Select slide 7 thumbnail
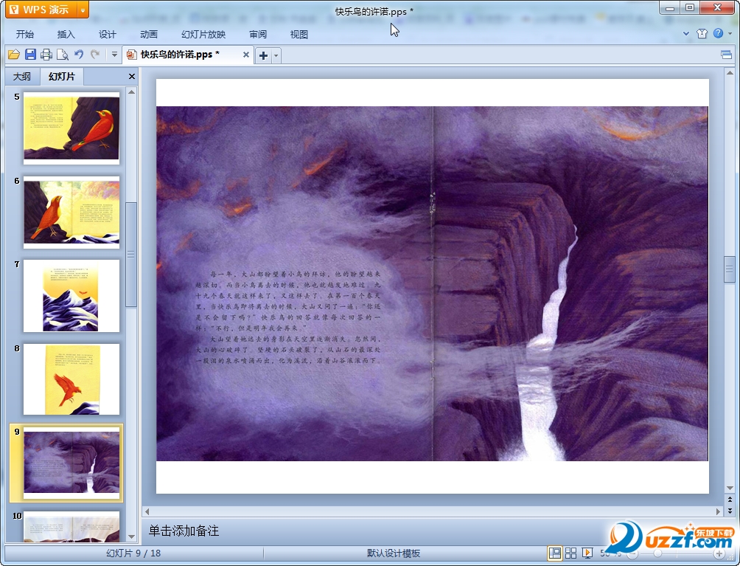The height and width of the screenshot is (566, 740). [71, 296]
